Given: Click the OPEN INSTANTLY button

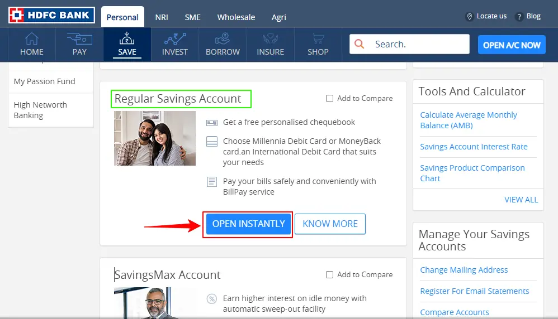Looking at the screenshot, I should [x=248, y=224].
